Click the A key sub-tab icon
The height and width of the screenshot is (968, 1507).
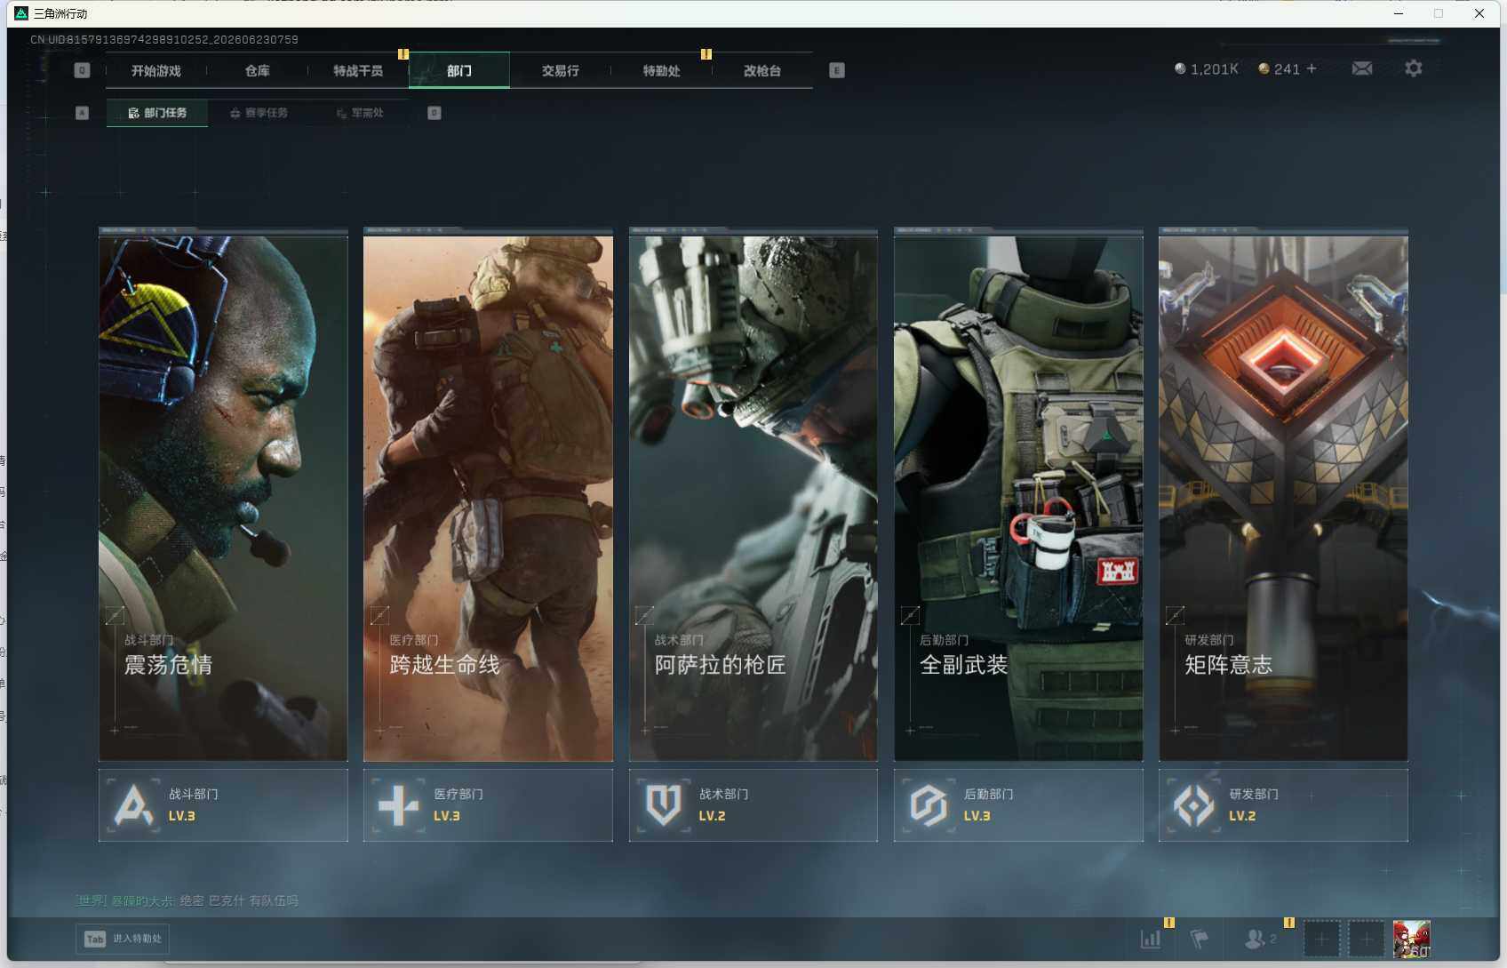82,113
